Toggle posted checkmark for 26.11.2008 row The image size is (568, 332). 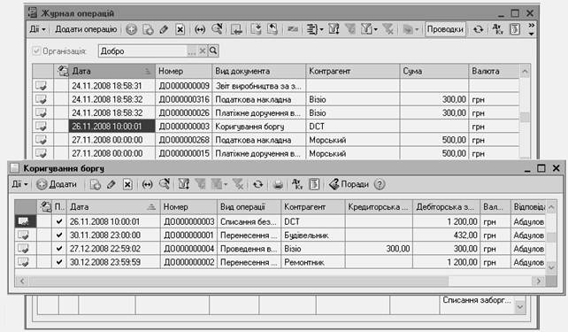coord(59,221)
